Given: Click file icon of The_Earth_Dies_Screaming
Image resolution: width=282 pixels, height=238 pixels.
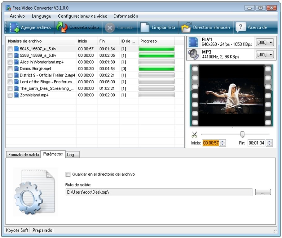Looking at the screenshot, I should pyautogui.click(x=16, y=88).
